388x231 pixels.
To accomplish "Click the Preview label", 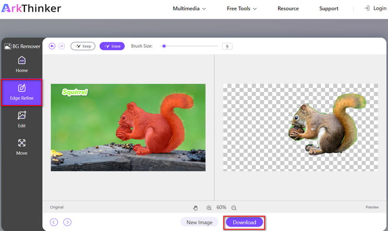I will (372, 207).
